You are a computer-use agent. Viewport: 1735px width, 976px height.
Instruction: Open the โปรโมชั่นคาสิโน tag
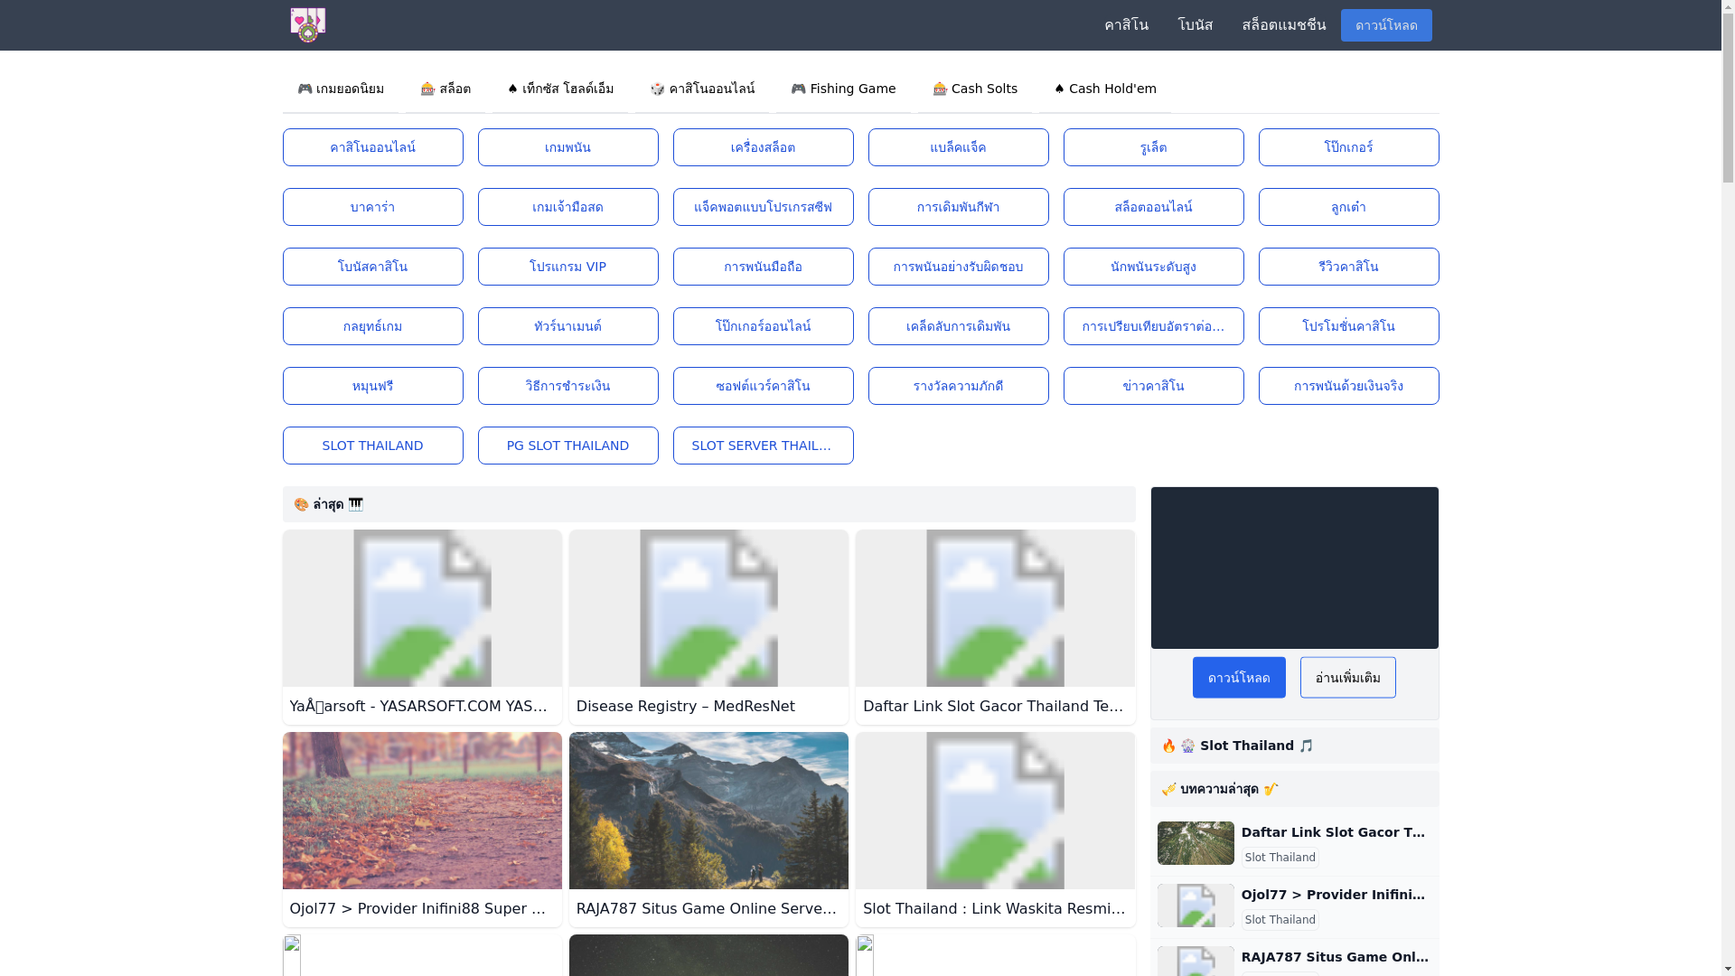(x=1349, y=326)
